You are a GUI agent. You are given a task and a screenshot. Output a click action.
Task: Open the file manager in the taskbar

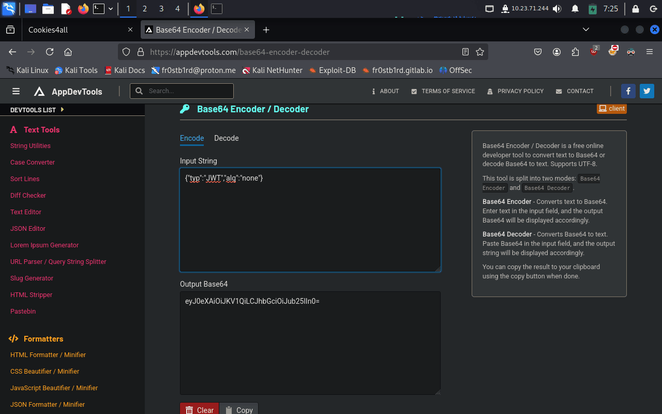(48, 9)
